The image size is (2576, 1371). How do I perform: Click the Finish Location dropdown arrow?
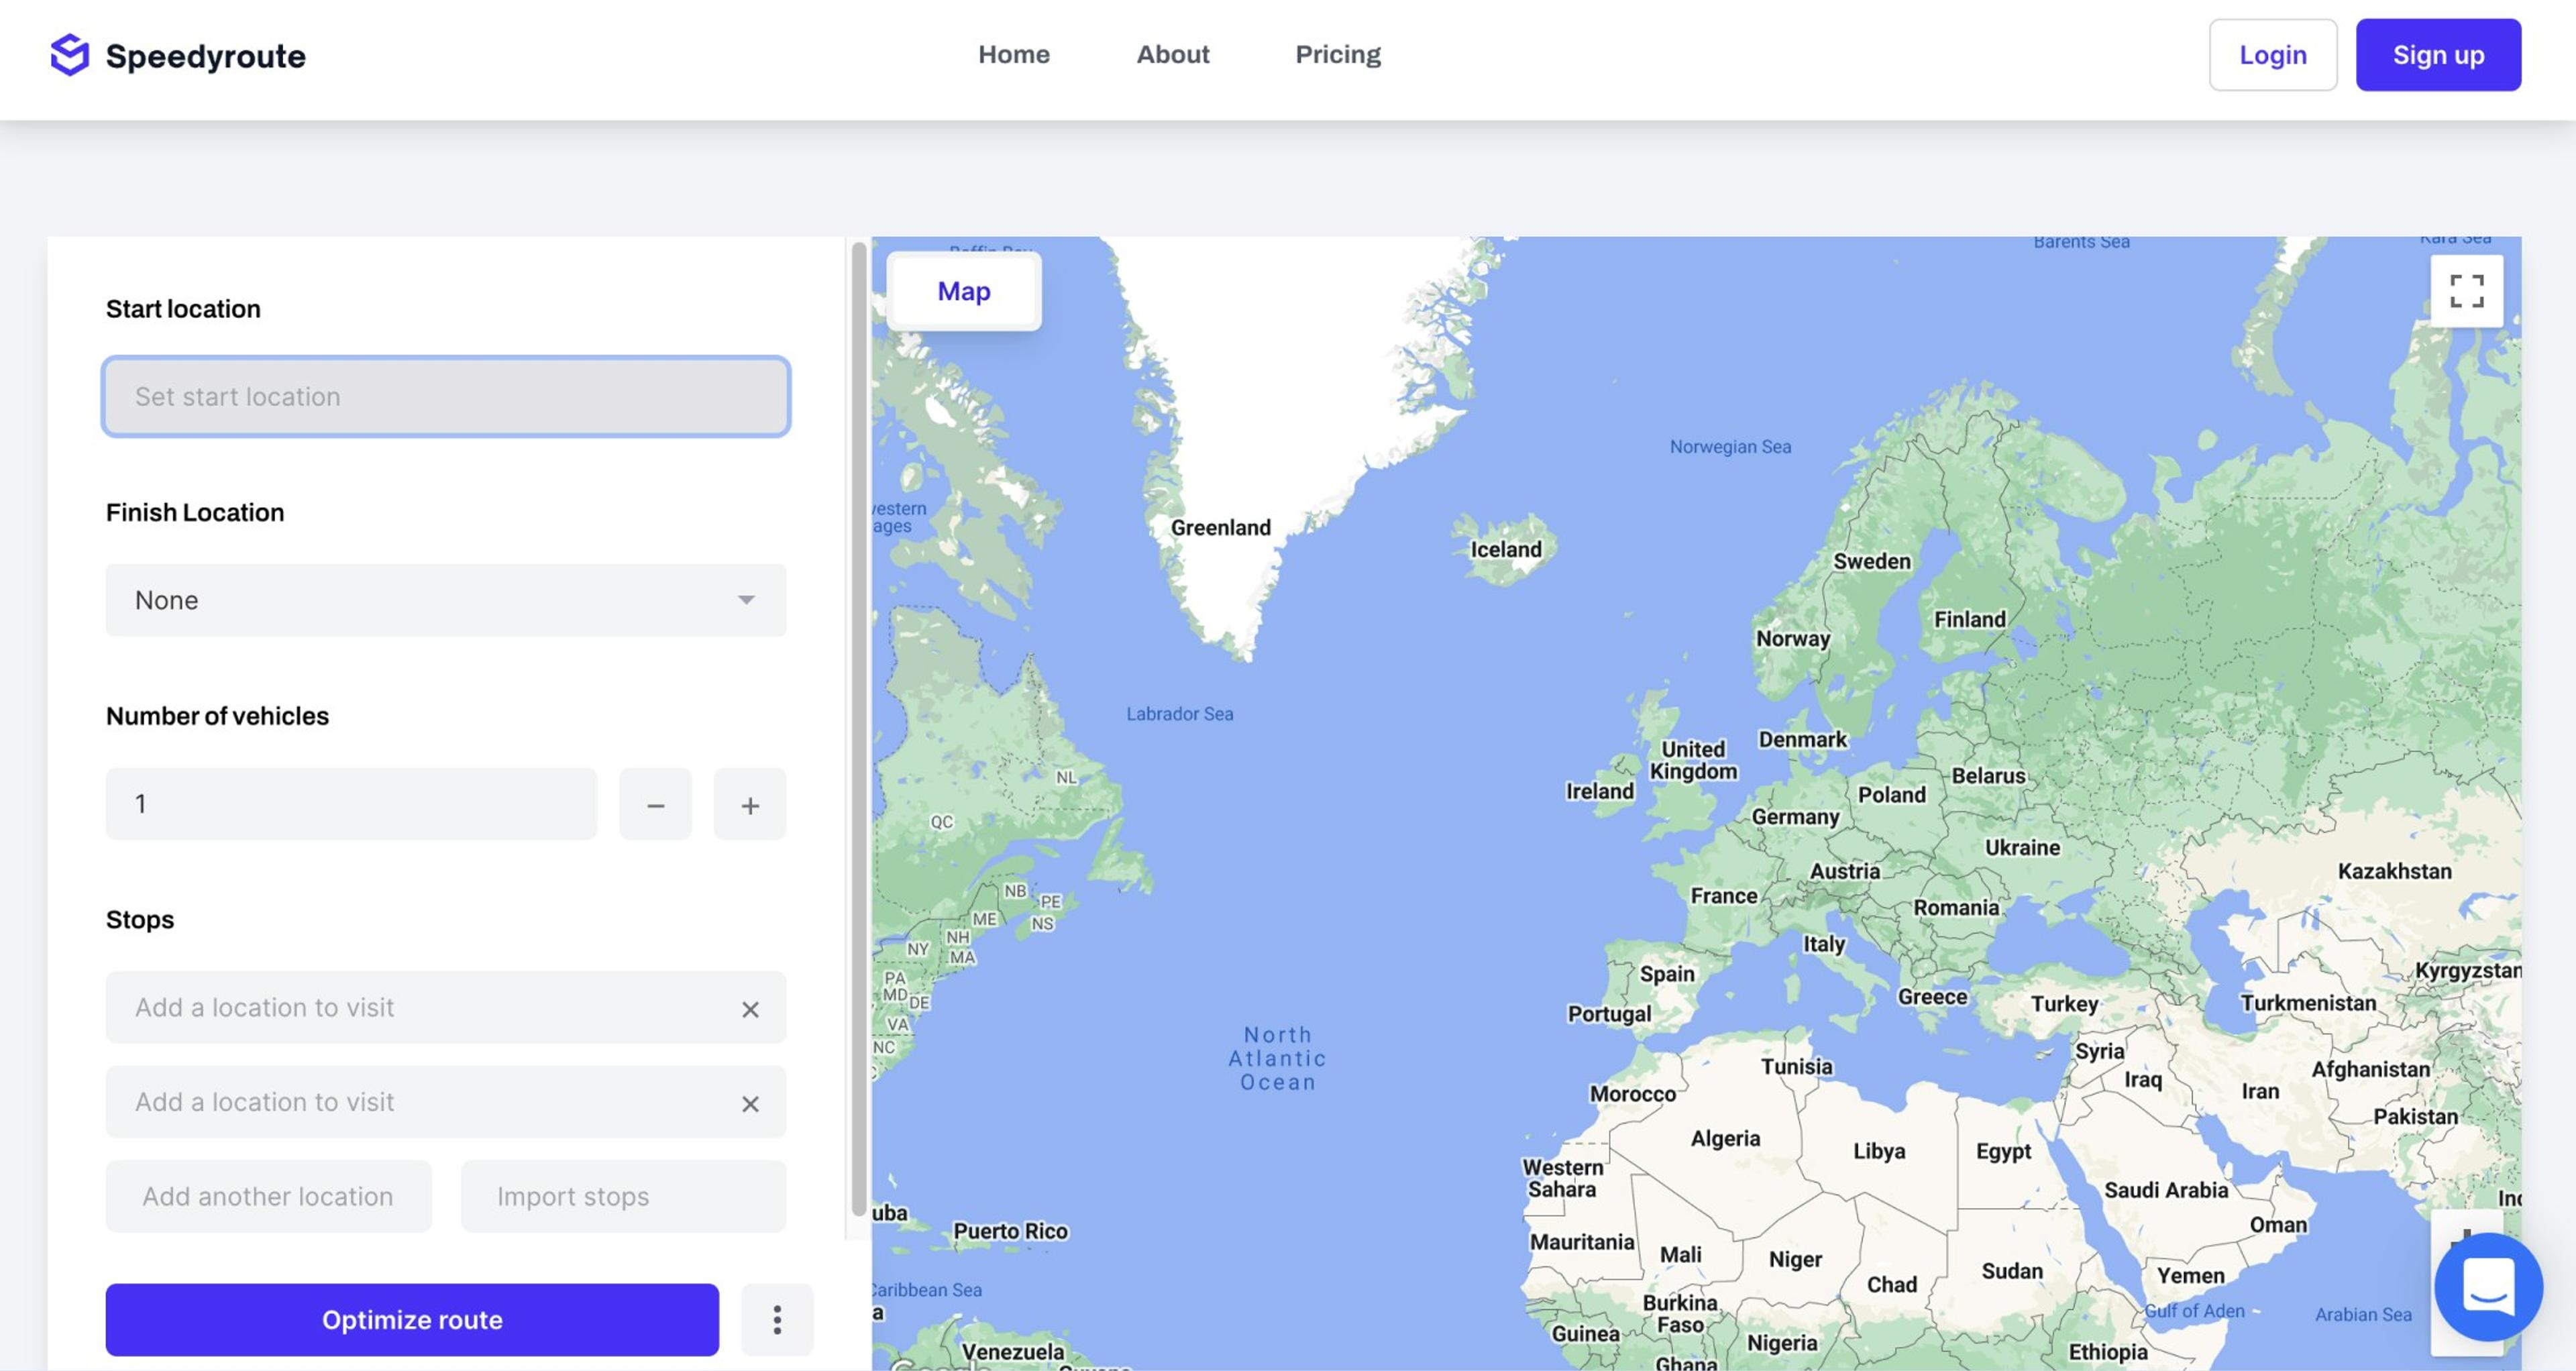tap(746, 600)
